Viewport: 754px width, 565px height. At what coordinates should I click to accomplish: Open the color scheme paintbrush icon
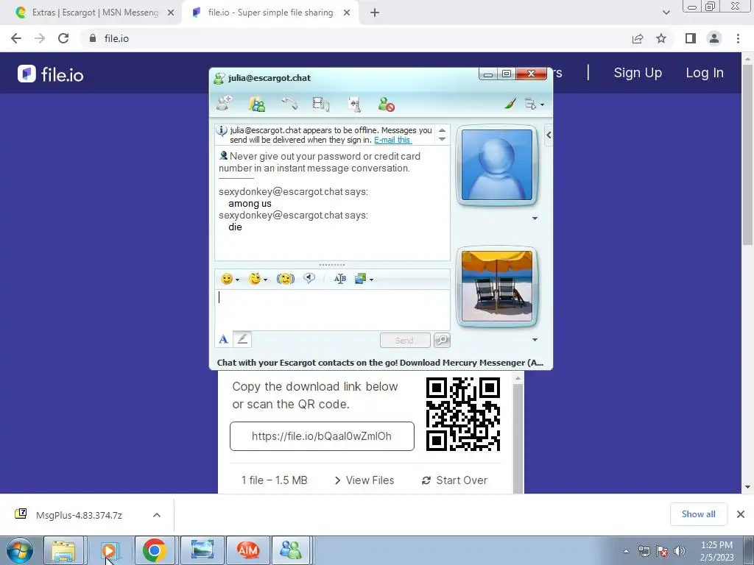click(x=510, y=103)
